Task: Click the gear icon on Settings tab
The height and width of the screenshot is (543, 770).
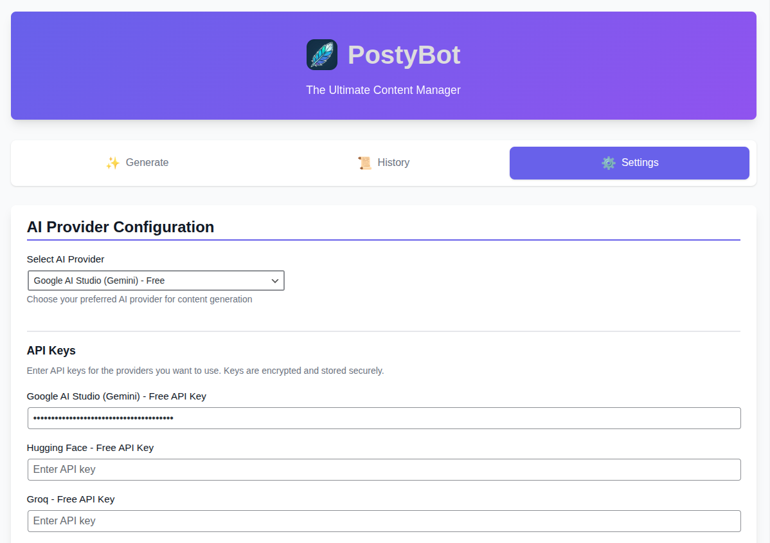Action: (x=608, y=163)
